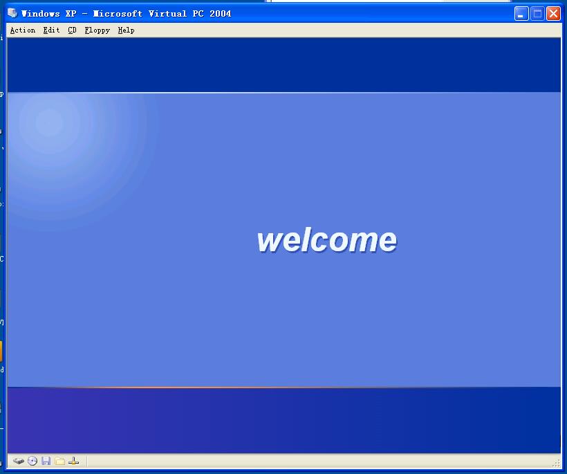
Task: Open the Action menu
Action: pos(22,30)
